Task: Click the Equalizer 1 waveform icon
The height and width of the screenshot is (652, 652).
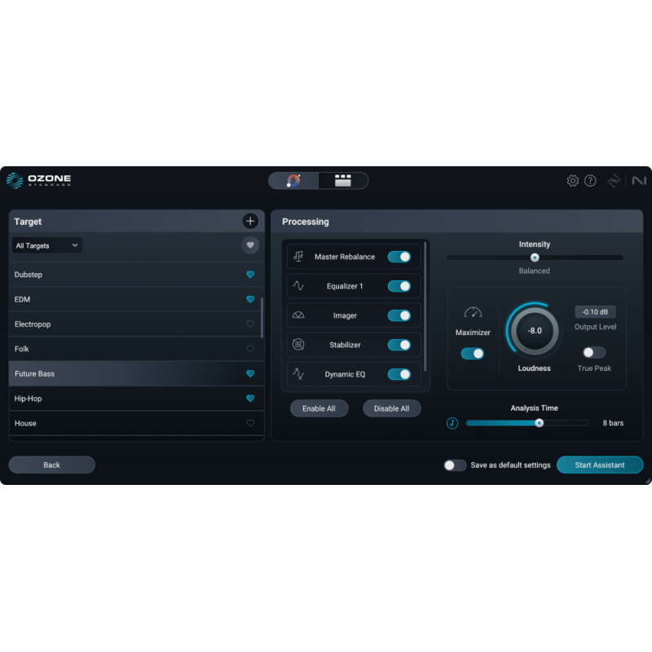Action: [298, 285]
